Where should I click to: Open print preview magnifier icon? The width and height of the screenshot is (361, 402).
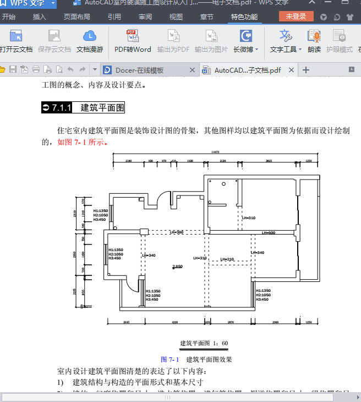tap(59, 69)
